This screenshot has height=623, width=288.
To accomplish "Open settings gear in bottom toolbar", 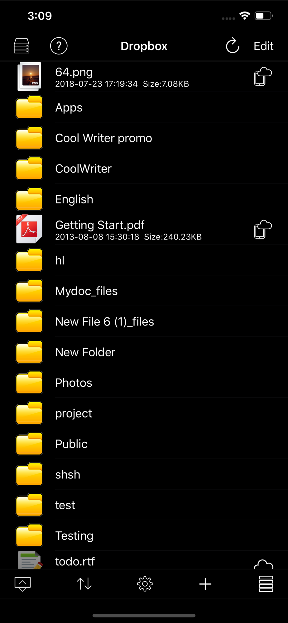I will click(145, 584).
